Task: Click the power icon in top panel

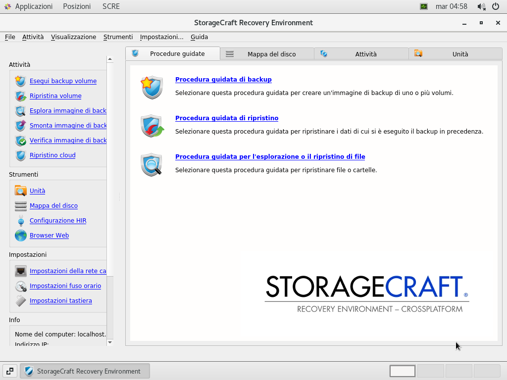Action: pyautogui.click(x=495, y=6)
